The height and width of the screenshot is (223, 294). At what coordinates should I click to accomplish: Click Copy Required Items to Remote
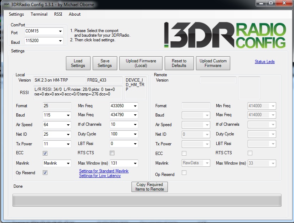click(150, 187)
